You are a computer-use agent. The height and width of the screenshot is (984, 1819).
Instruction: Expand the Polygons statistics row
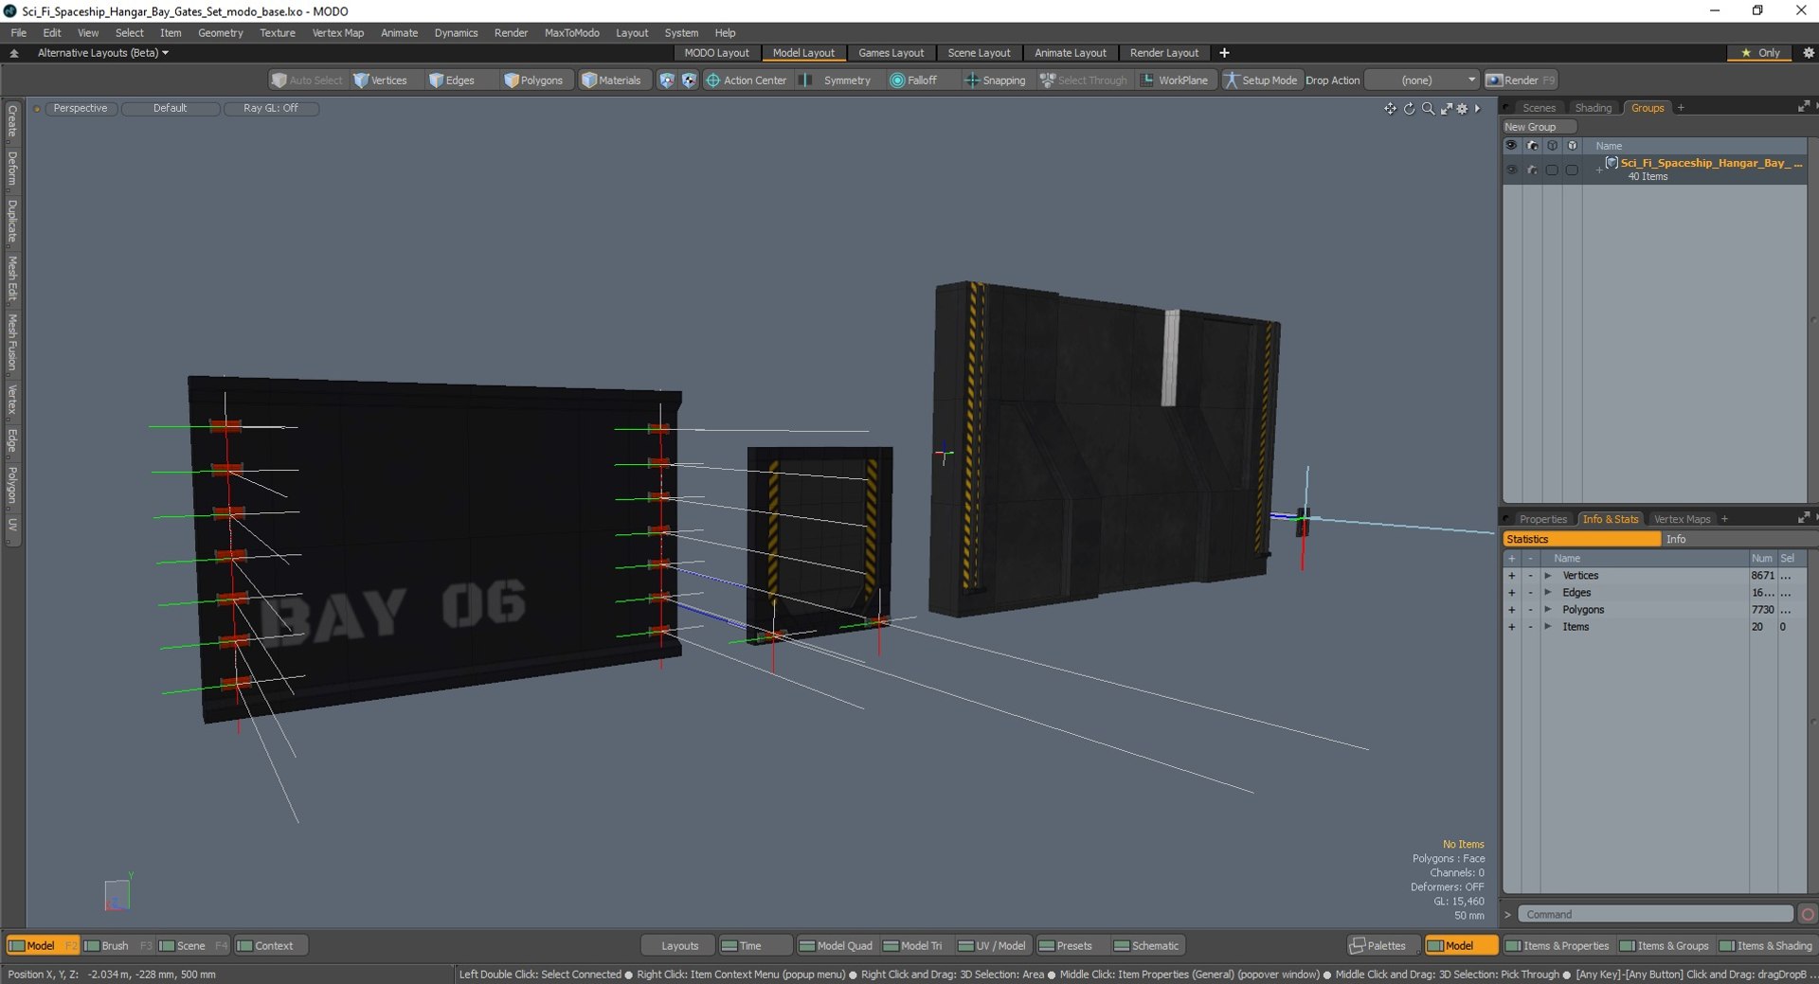1548,610
